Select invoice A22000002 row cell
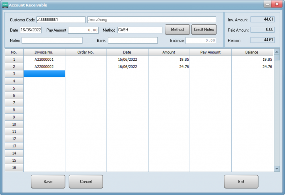 click(x=44, y=67)
